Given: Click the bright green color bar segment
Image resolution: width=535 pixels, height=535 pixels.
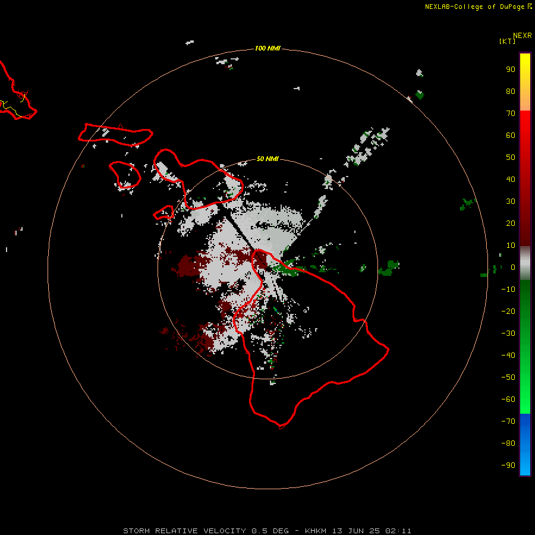Looking at the screenshot, I should pyautogui.click(x=525, y=347).
